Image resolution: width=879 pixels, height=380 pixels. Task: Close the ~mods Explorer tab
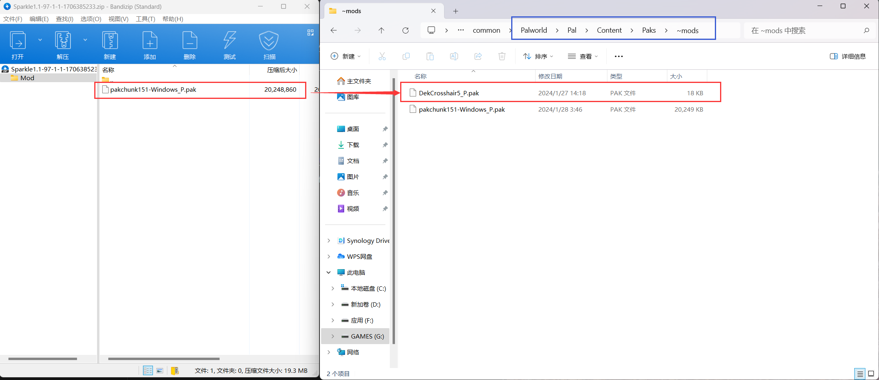pos(433,11)
